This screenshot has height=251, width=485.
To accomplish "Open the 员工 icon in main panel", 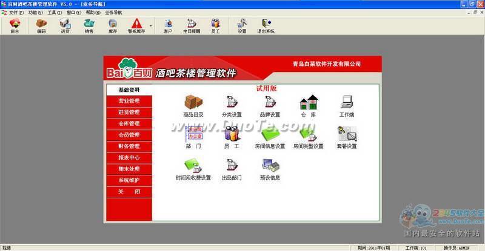I will pos(232,137).
